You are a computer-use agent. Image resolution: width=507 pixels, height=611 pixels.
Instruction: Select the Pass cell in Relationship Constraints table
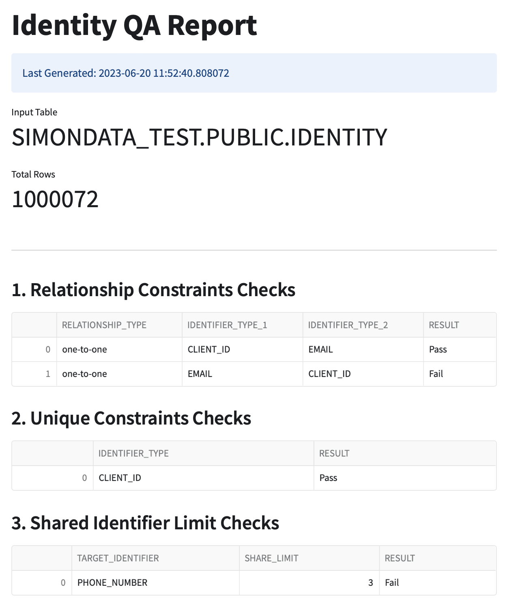coord(438,349)
